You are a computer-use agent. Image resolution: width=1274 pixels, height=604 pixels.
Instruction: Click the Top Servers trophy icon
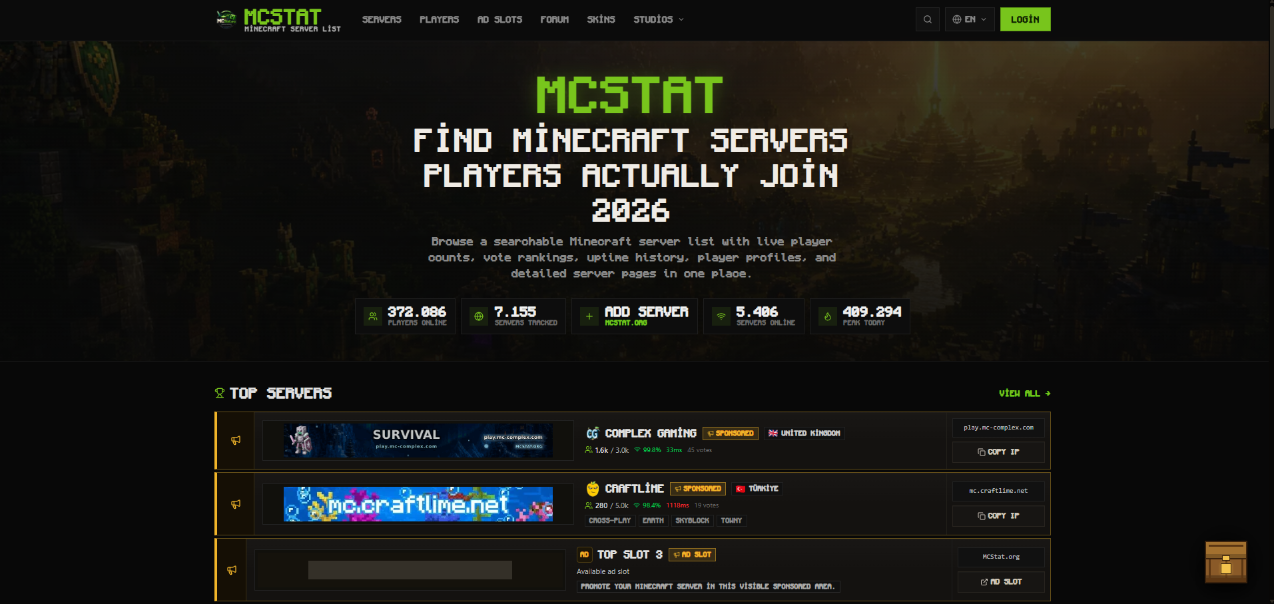220,394
